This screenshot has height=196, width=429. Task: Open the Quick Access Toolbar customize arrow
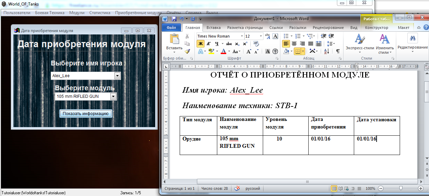[x=200, y=19]
